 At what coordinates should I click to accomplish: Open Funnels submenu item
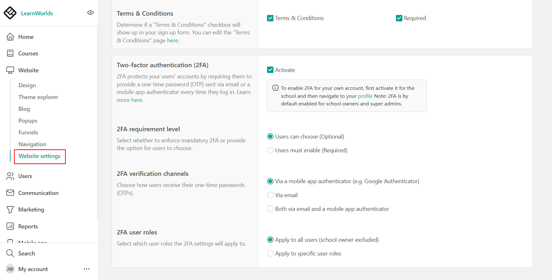[28, 133]
